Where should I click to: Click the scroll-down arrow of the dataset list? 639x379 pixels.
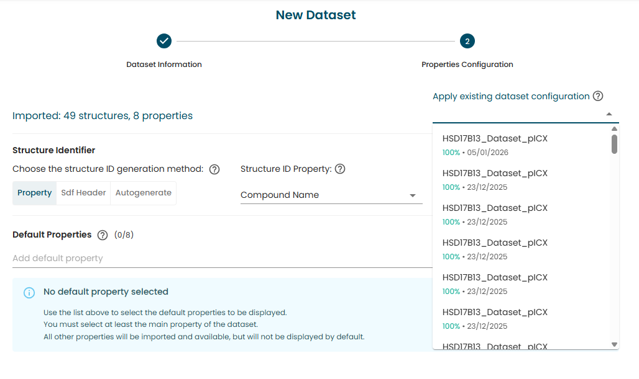tap(615, 344)
